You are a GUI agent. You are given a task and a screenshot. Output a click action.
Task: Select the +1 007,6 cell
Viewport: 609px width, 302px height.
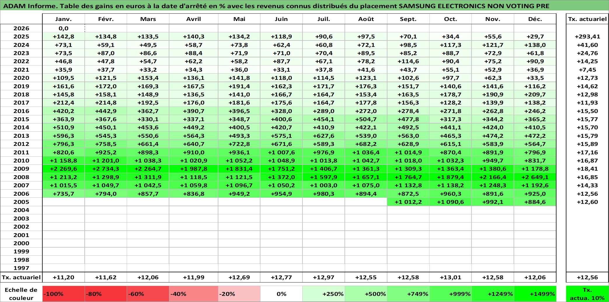coord(281,152)
